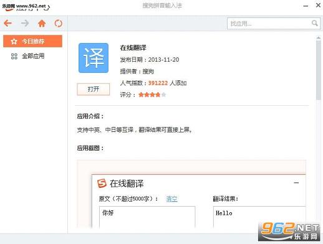Image resolution: width=323 pixels, height=244 pixels.
Task: Go forward with the right arrow icon
Action: tap(25, 23)
